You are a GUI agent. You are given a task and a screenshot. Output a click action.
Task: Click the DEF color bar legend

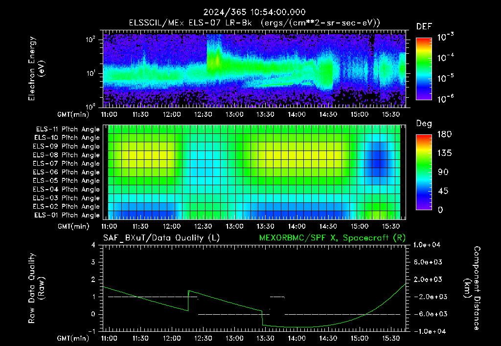pos(424,69)
